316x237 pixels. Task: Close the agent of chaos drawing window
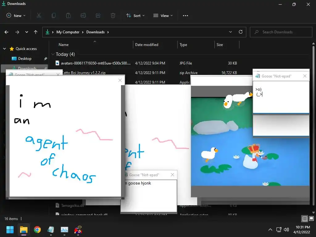120,80
